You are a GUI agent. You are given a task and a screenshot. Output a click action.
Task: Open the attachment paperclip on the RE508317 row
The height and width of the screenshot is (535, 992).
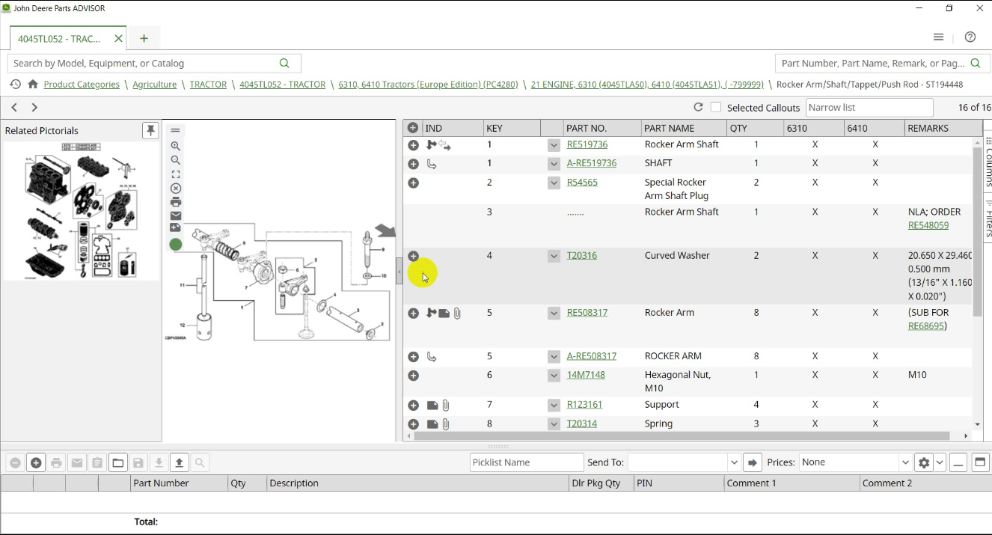(457, 314)
